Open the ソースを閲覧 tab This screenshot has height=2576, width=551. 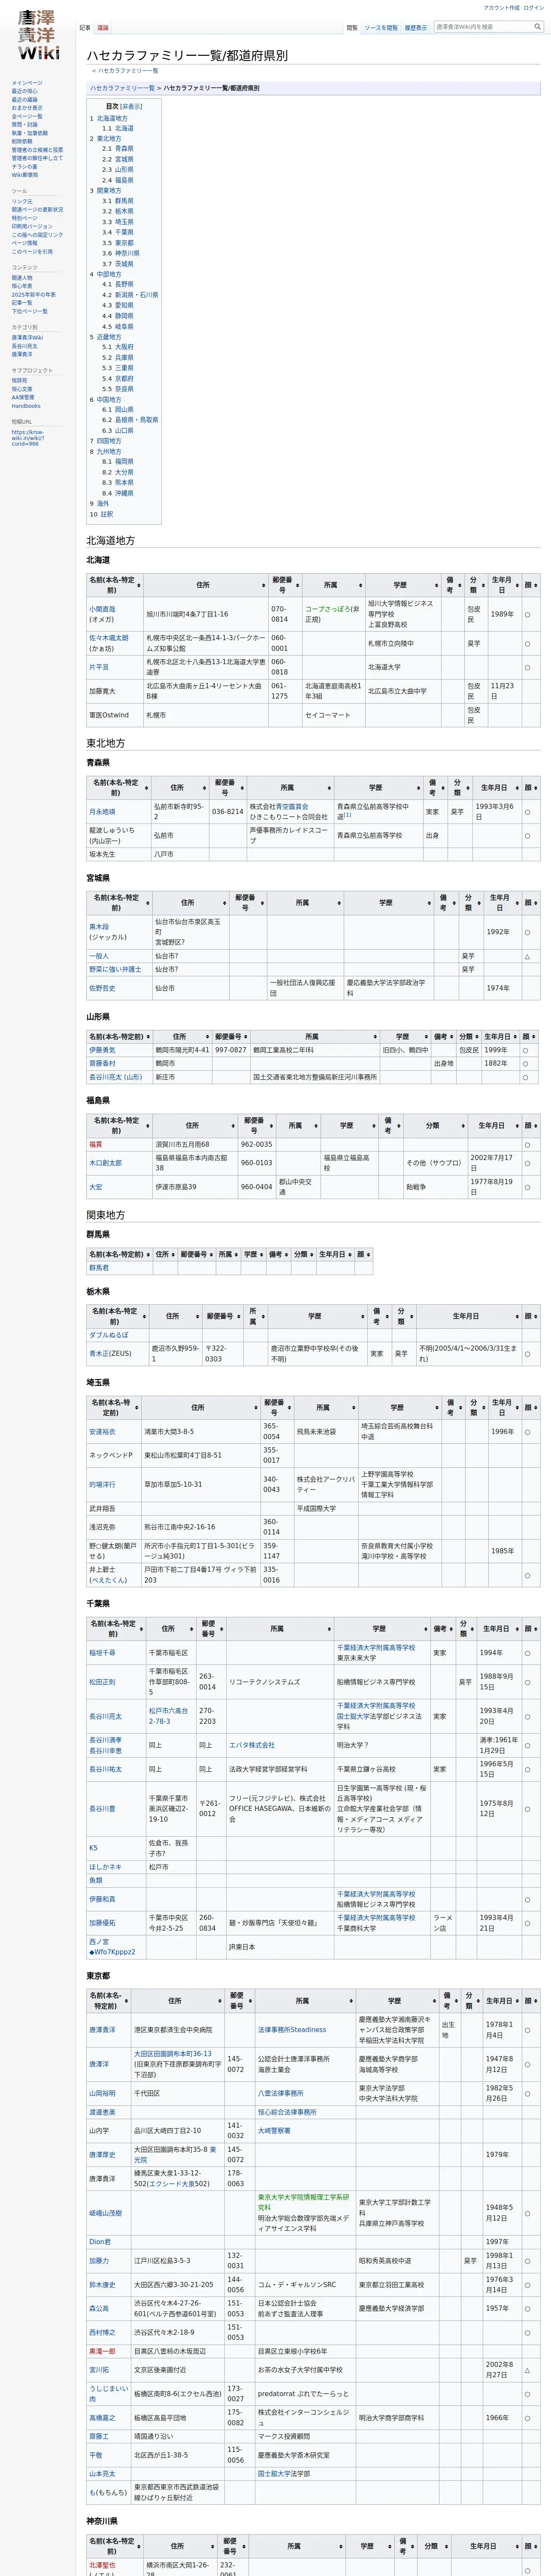coord(381,28)
